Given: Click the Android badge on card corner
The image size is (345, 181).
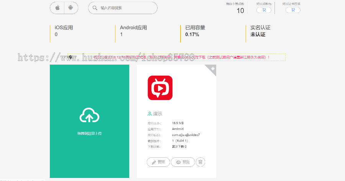Looking at the screenshot, I should click(213, 68).
